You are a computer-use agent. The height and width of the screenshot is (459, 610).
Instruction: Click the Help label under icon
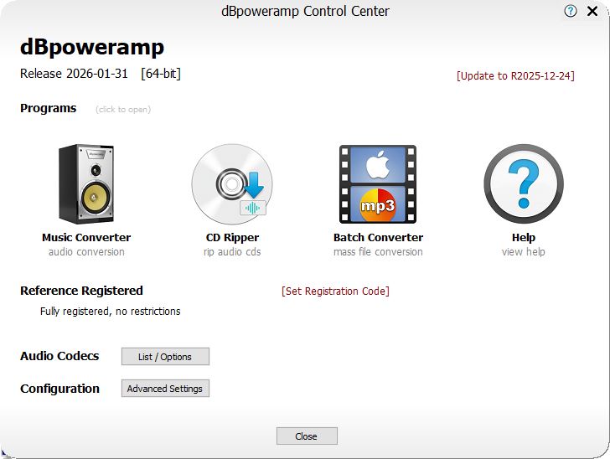pyautogui.click(x=524, y=237)
